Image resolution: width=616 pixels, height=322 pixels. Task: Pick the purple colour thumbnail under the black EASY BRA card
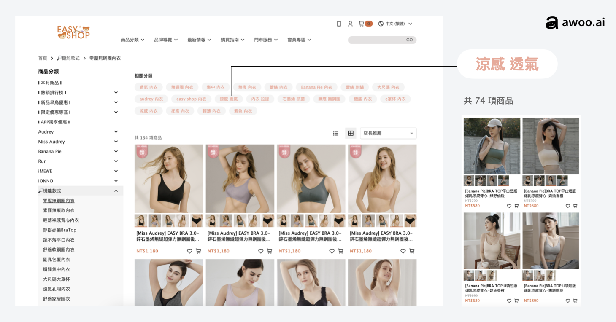coord(155,221)
